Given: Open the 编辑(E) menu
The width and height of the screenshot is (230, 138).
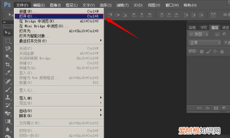Looking at the screenshot, I should coord(39,5).
